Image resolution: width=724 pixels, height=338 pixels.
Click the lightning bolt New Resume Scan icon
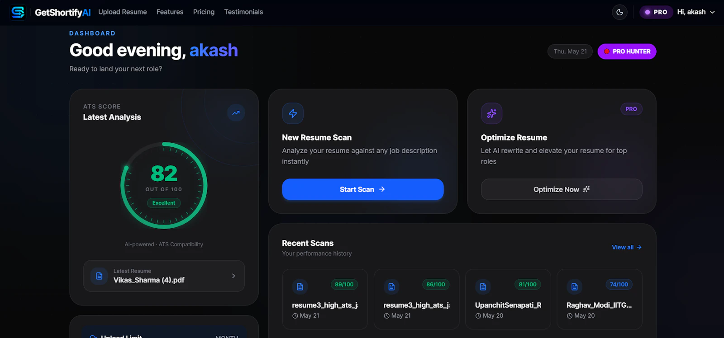click(x=293, y=113)
